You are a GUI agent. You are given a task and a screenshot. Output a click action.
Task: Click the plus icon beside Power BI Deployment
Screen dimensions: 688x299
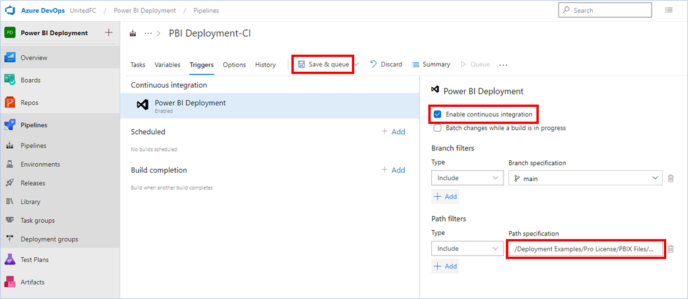(x=109, y=32)
